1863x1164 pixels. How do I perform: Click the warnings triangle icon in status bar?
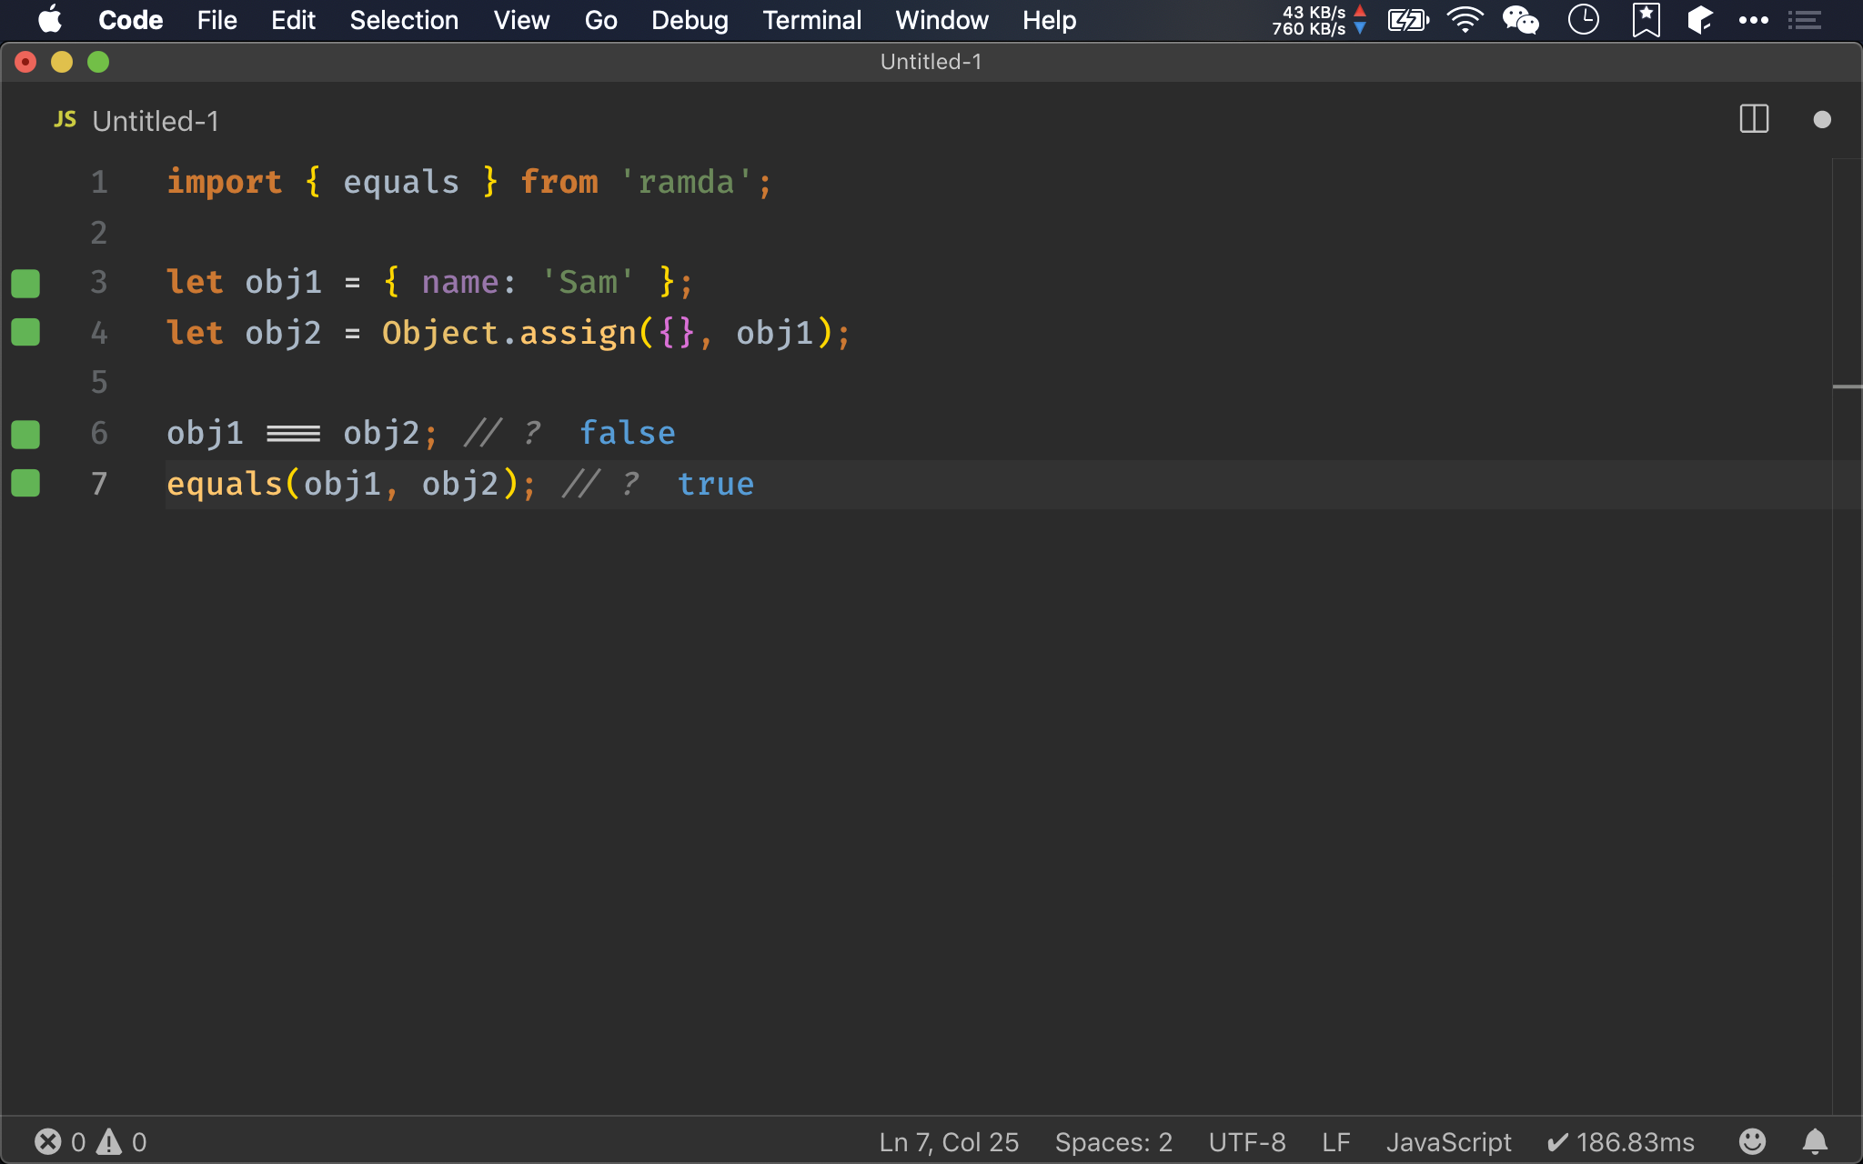pos(110,1141)
